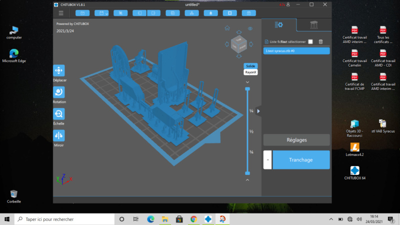Click the toolbox icon in top toolbar
This screenshot has height=225, width=400.
point(248,13)
